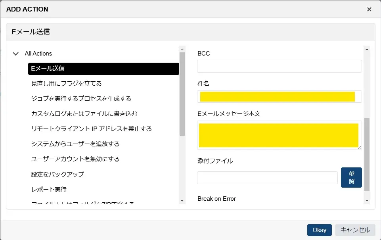This screenshot has height=240, width=381.
Task: Click the action list scrollbar thumb
Action: 182,94
